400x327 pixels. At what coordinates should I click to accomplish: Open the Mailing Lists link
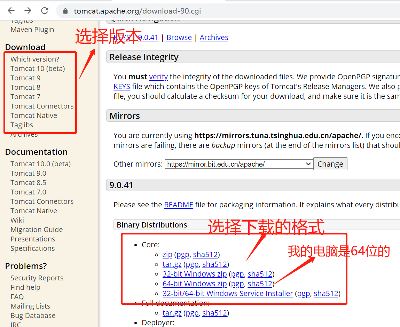(x=30, y=306)
